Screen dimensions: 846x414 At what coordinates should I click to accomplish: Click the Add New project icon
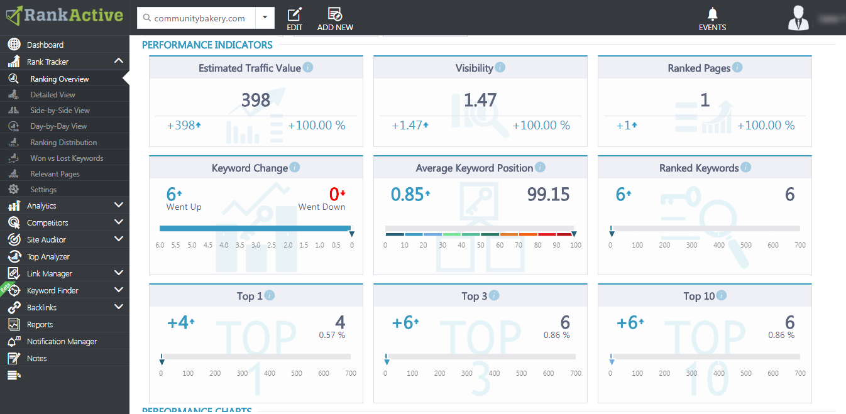tap(335, 13)
